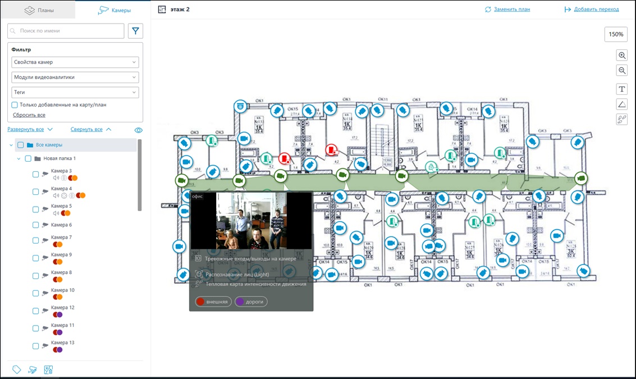
Task: Open the 'Свойства камер' dropdown
Action: point(75,62)
